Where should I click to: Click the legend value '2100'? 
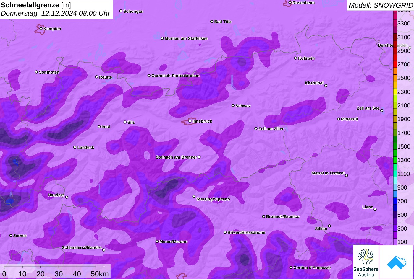(404, 105)
